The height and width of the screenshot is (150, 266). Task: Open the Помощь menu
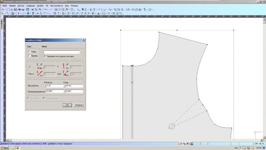click(x=74, y=5)
